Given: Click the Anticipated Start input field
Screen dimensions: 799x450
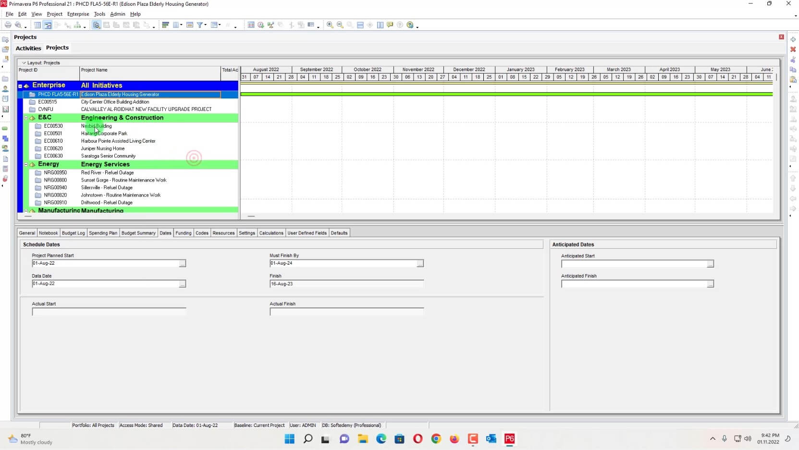Looking at the screenshot, I should tap(634, 264).
